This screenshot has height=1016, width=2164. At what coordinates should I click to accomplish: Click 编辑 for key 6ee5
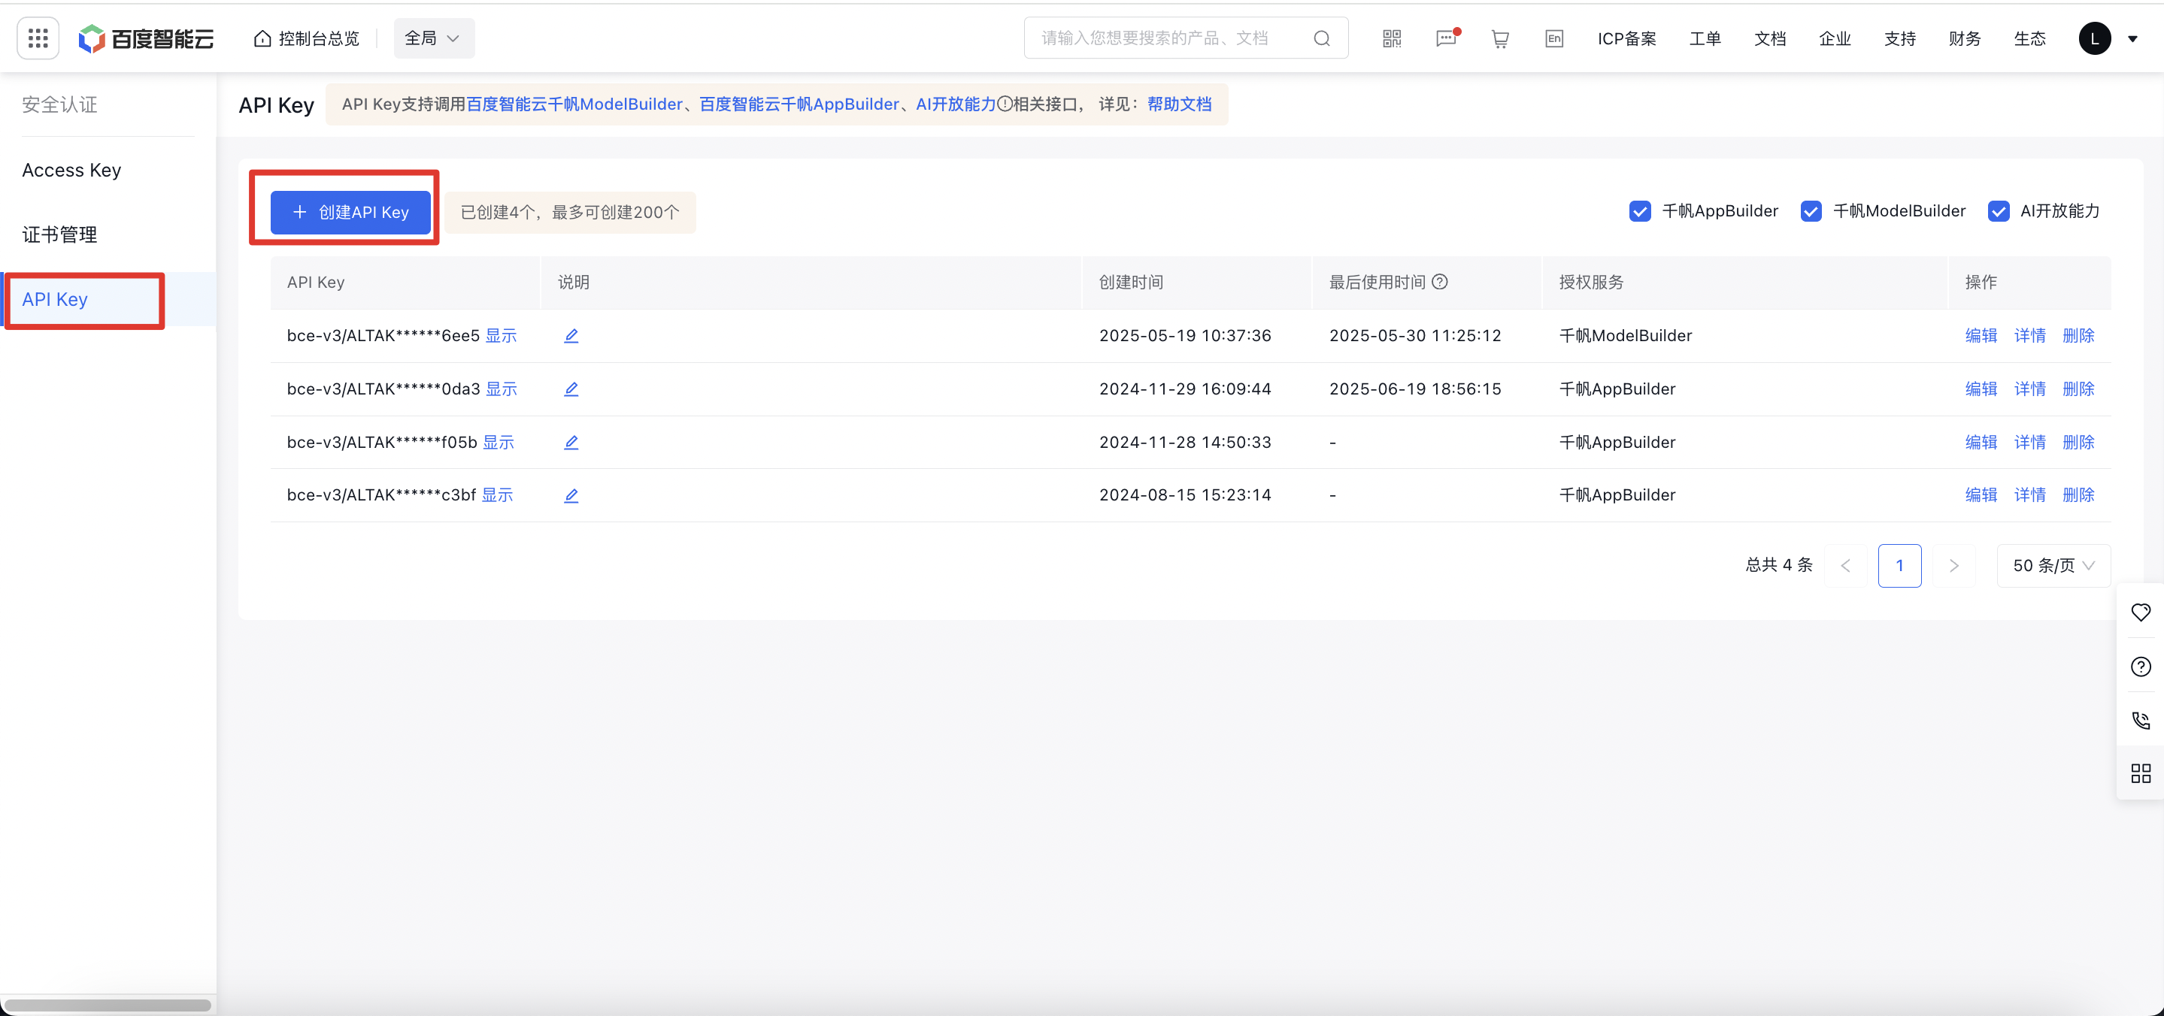tap(1981, 336)
